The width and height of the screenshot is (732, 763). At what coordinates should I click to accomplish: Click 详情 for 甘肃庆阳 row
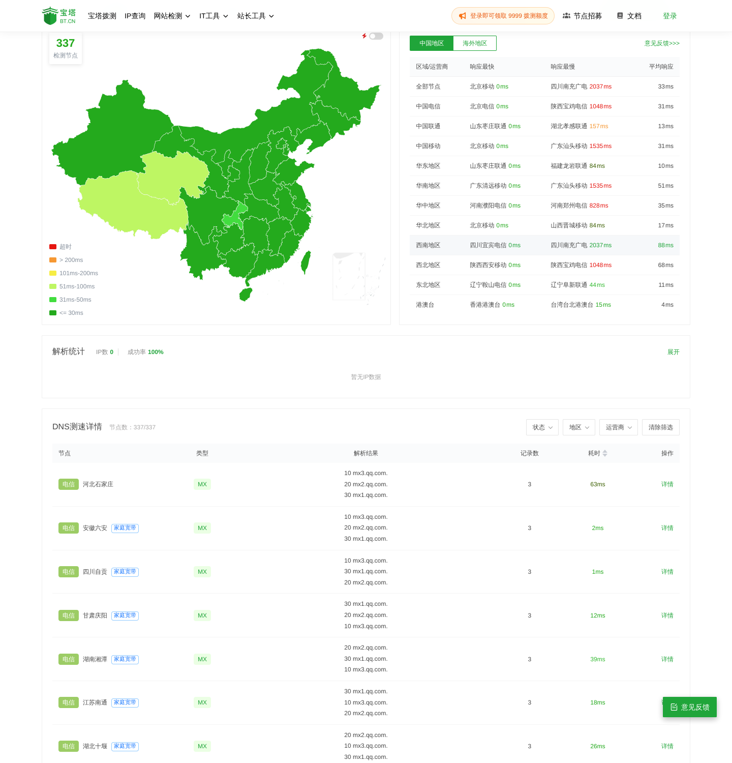[x=667, y=615]
